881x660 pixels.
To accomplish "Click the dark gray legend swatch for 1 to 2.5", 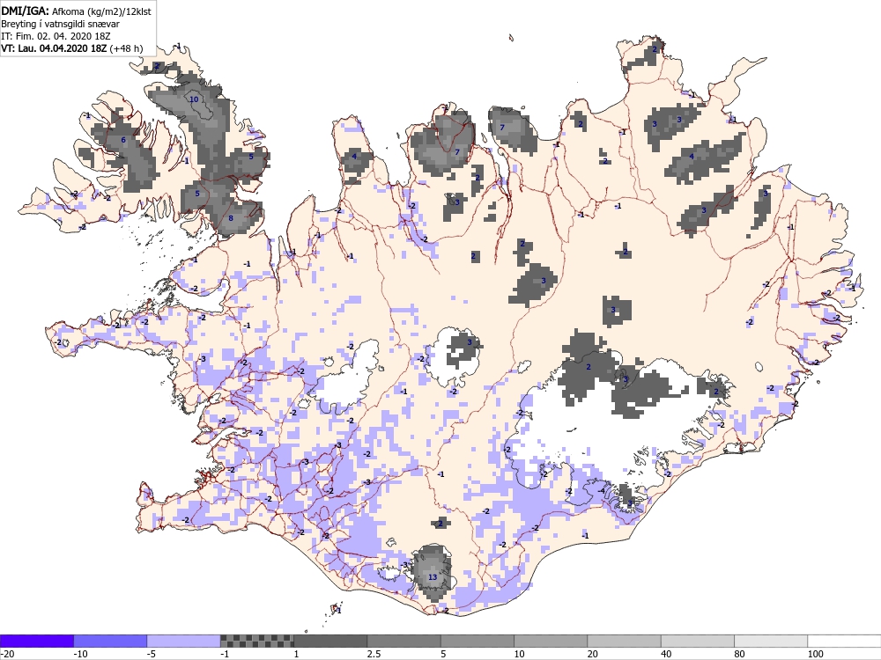I will tap(330, 641).
